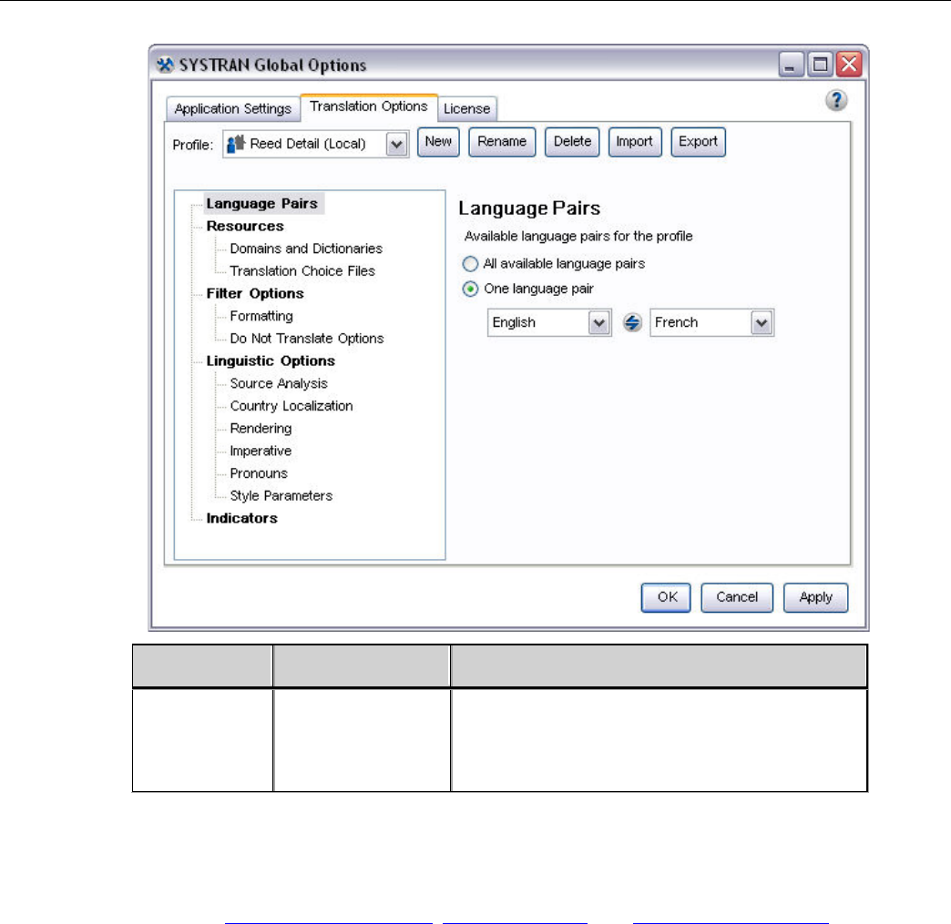951x924 pixels.
Task: Open the Rendering tree item
Action: pos(261,428)
